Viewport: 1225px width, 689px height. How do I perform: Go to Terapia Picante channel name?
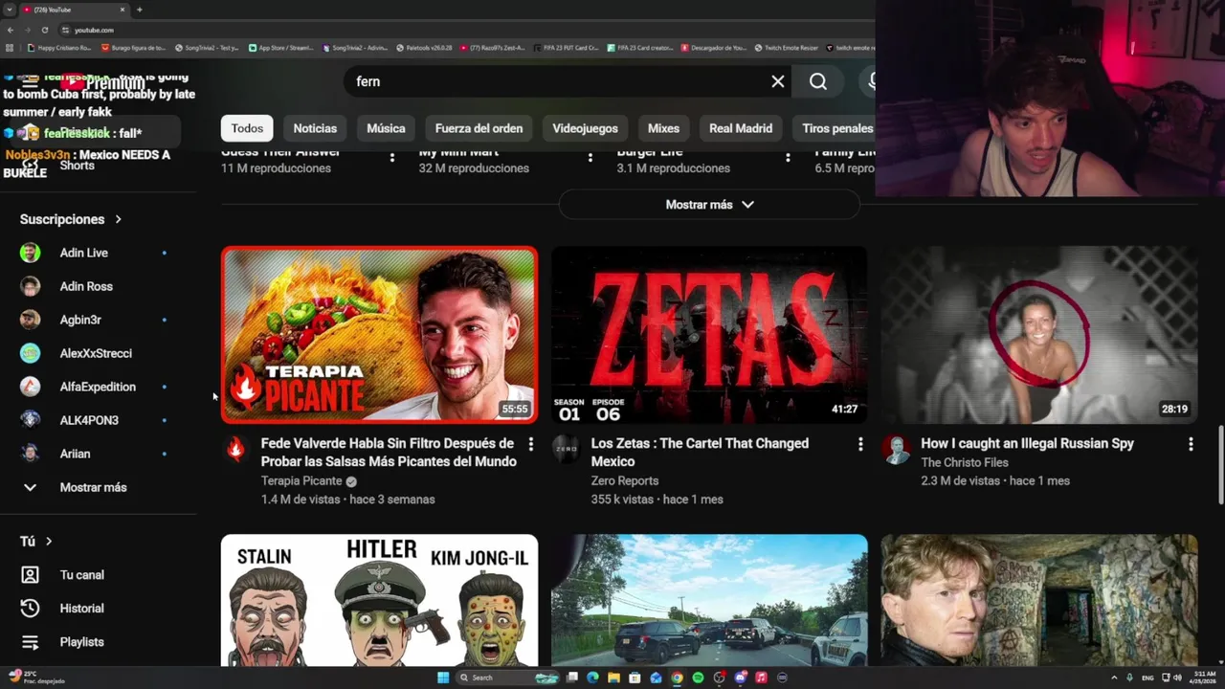[x=301, y=481]
